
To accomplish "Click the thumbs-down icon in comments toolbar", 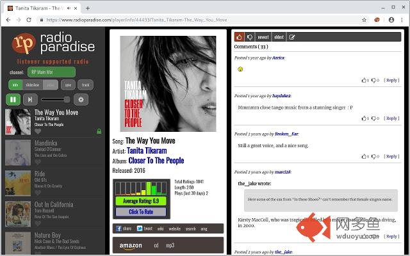I will click(x=250, y=37).
